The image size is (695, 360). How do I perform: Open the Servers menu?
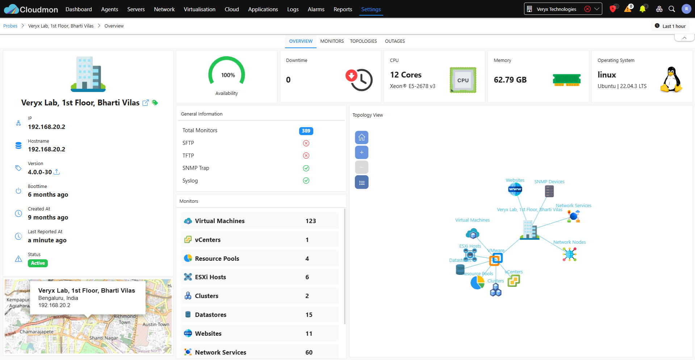[136, 9]
